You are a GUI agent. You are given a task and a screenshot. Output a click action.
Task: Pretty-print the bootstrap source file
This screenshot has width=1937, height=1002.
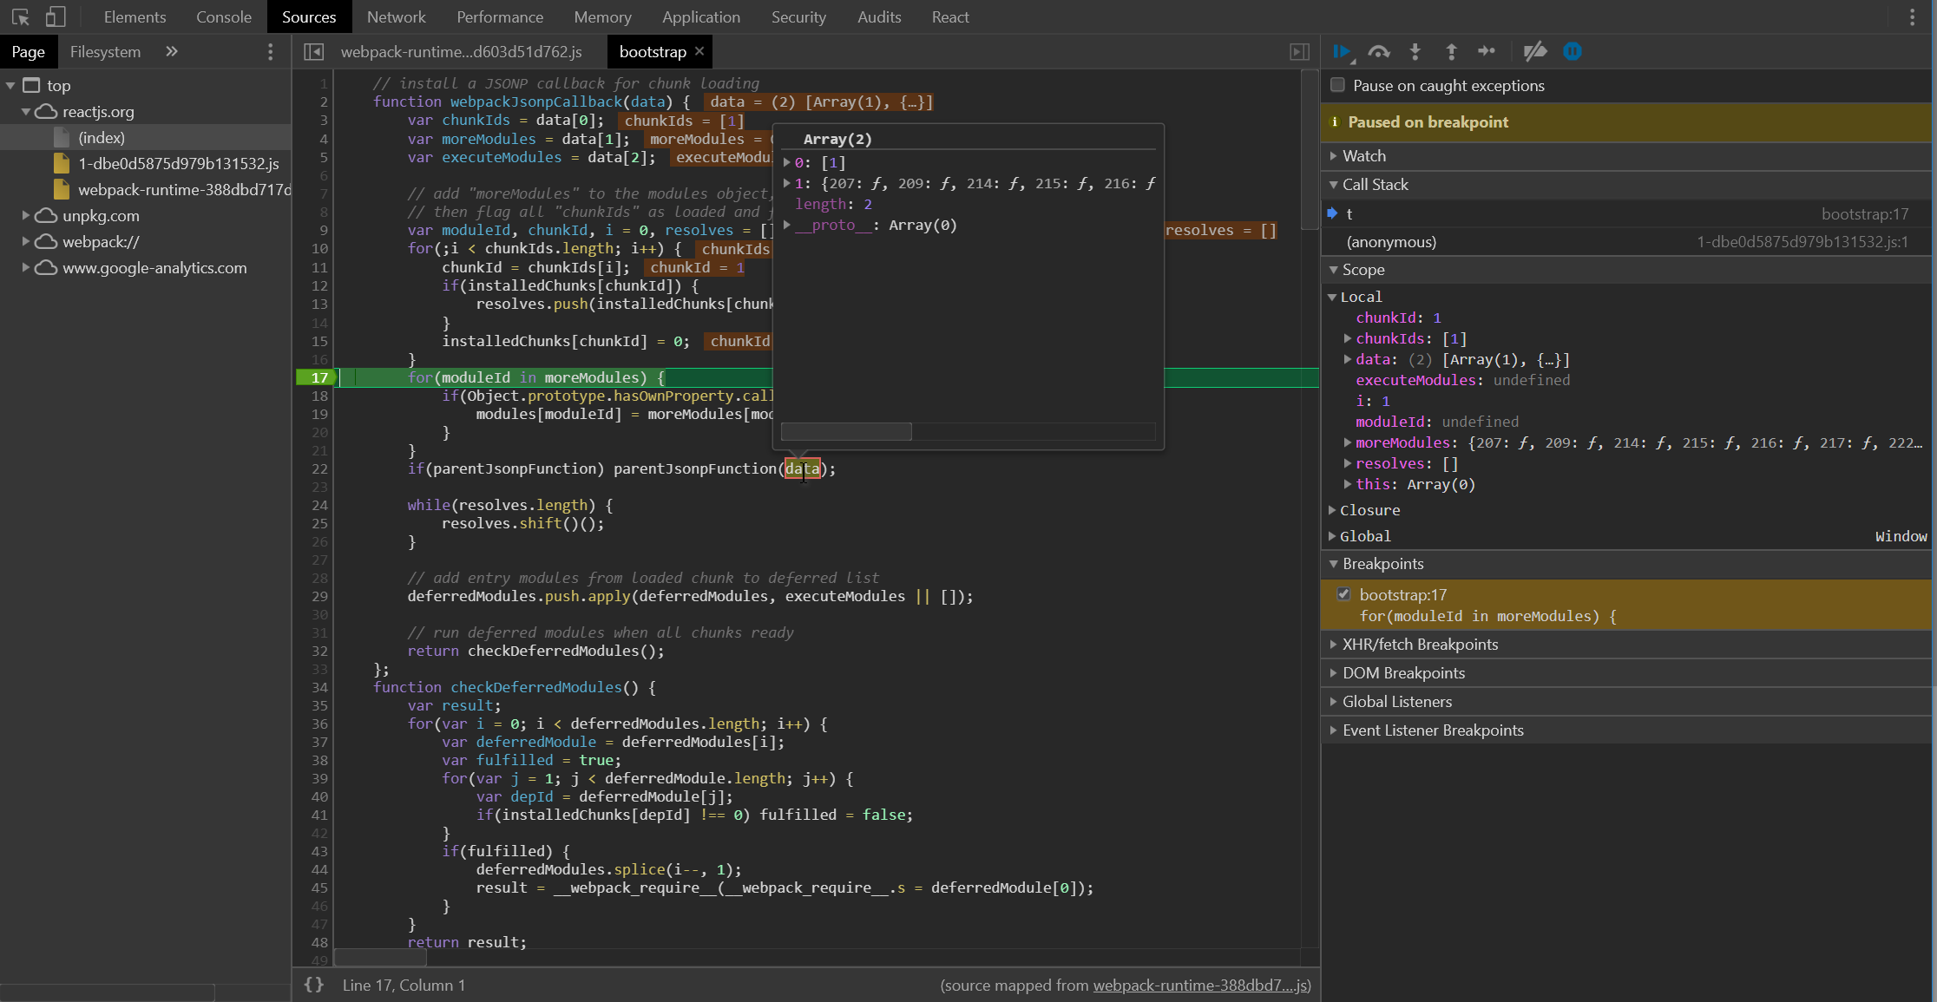coord(314,986)
